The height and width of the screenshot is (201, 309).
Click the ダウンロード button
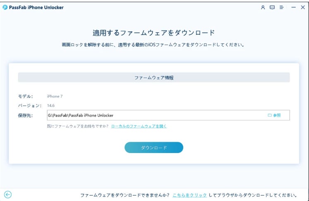pyautogui.click(x=154, y=147)
